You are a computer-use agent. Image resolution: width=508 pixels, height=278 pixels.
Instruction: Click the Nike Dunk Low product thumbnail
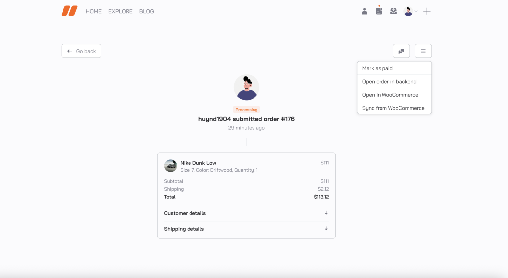coord(171,166)
